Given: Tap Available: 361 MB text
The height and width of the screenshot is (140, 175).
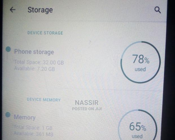Looking at the screenshot, I should 33,134.
